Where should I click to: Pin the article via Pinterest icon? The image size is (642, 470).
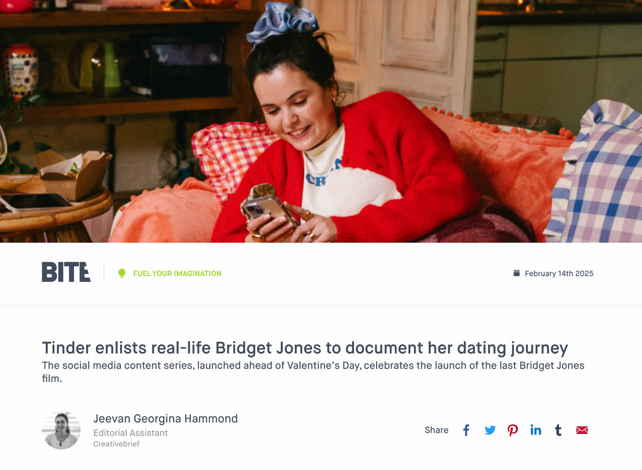[513, 430]
